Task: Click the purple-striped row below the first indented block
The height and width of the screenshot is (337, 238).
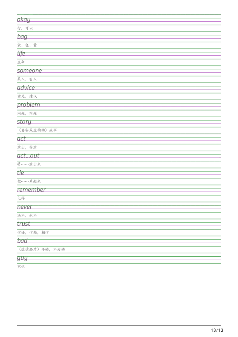Action: (119, 140)
